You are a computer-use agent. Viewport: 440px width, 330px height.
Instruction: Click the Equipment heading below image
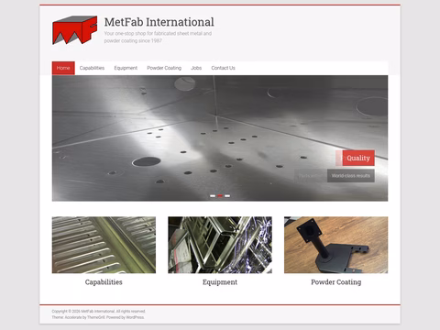(220, 282)
